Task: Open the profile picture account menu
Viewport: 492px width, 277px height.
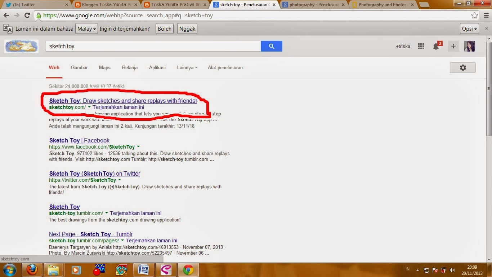Action: (470, 46)
